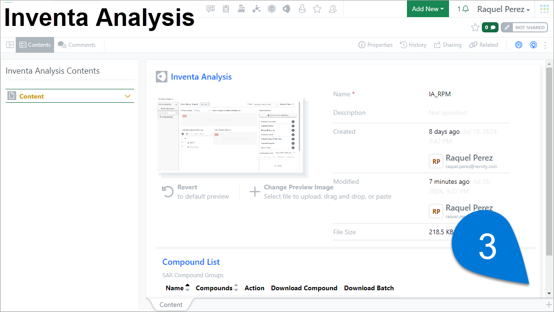
Task: Click the Description field Not specified
Action: (448, 112)
